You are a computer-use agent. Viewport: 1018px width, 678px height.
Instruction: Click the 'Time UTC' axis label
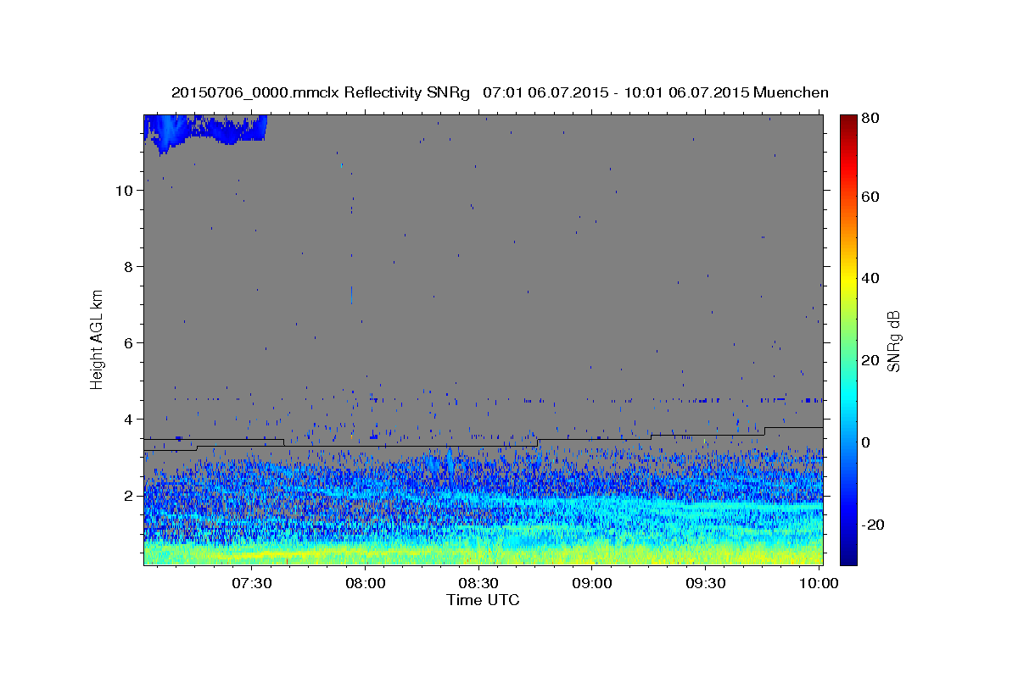(483, 600)
